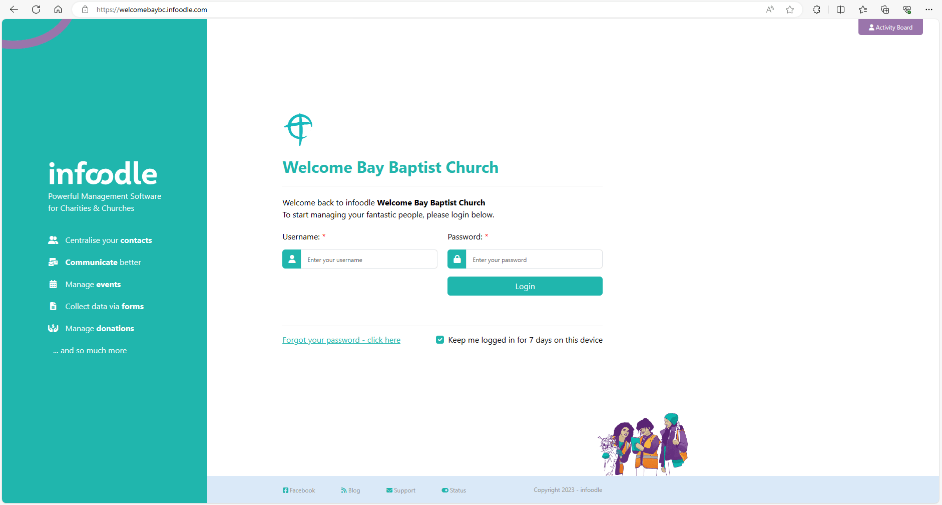The image size is (942, 505).
Task: Toggle split screen icon
Action: coord(840,10)
